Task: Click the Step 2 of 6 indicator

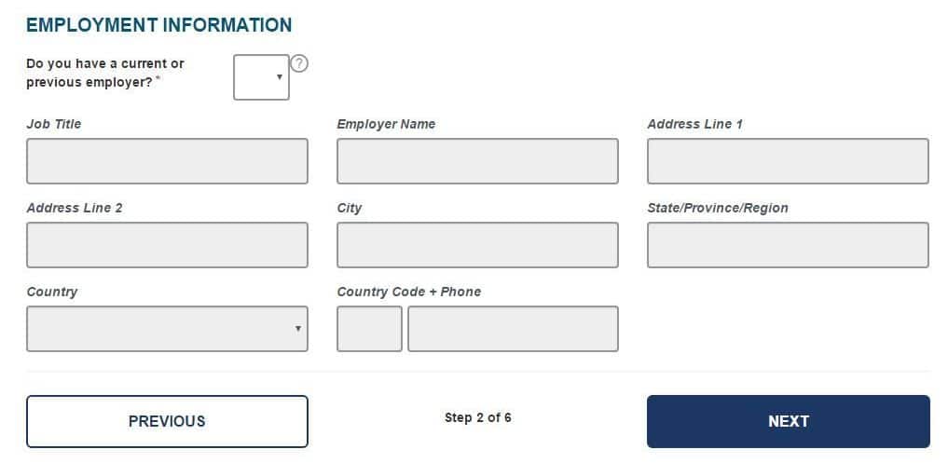Action: 477,417
